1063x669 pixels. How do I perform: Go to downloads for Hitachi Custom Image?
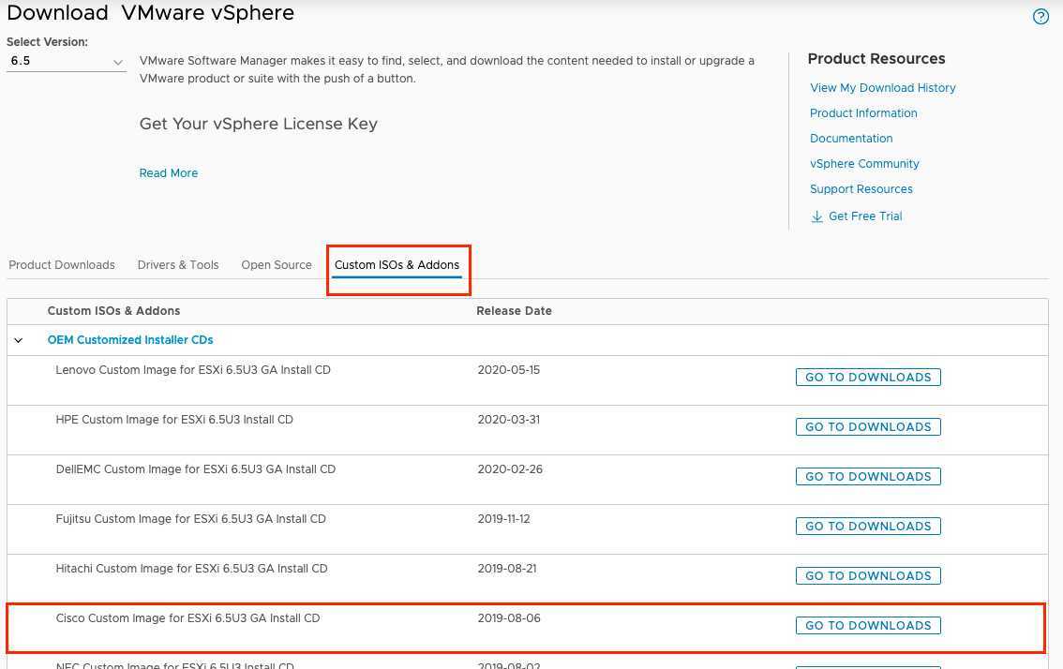[x=868, y=575]
